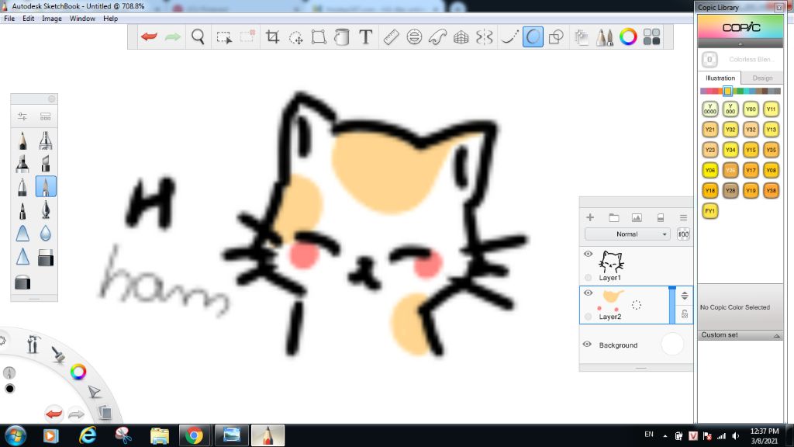Select the pencil brush in palette
794x447 pixels.
(x=22, y=140)
